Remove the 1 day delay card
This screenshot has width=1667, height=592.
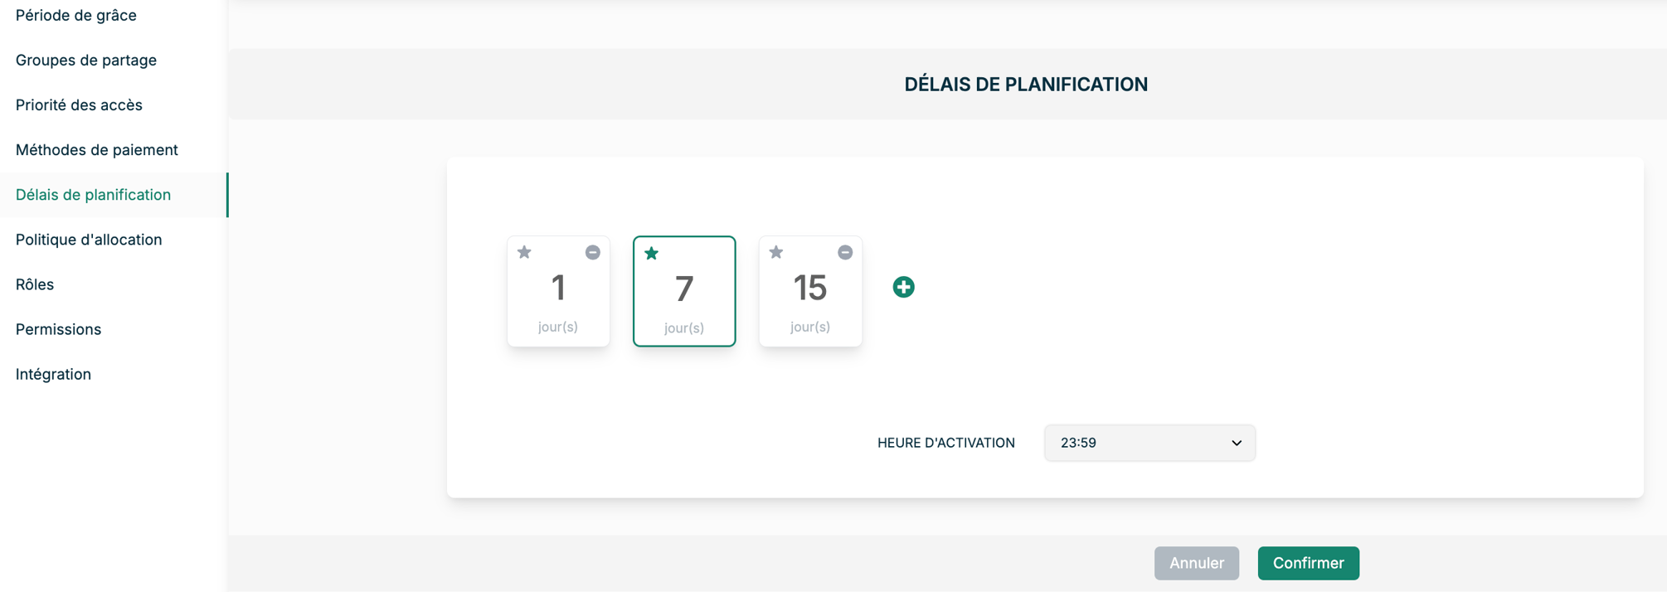tap(592, 252)
